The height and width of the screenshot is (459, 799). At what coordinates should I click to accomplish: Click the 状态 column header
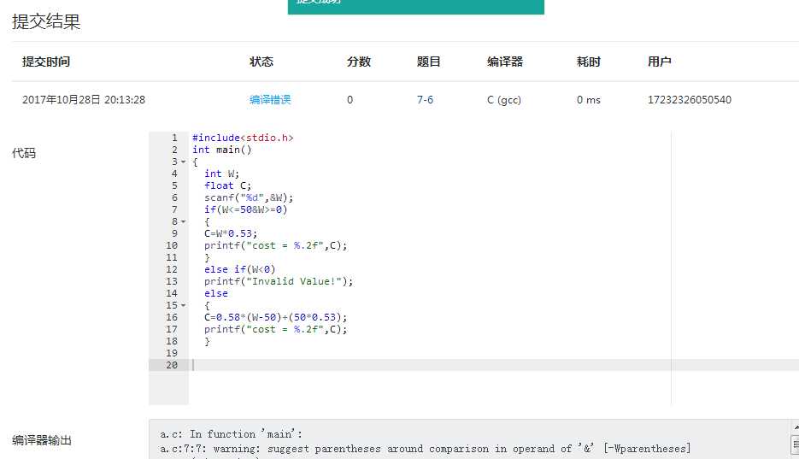(x=261, y=62)
